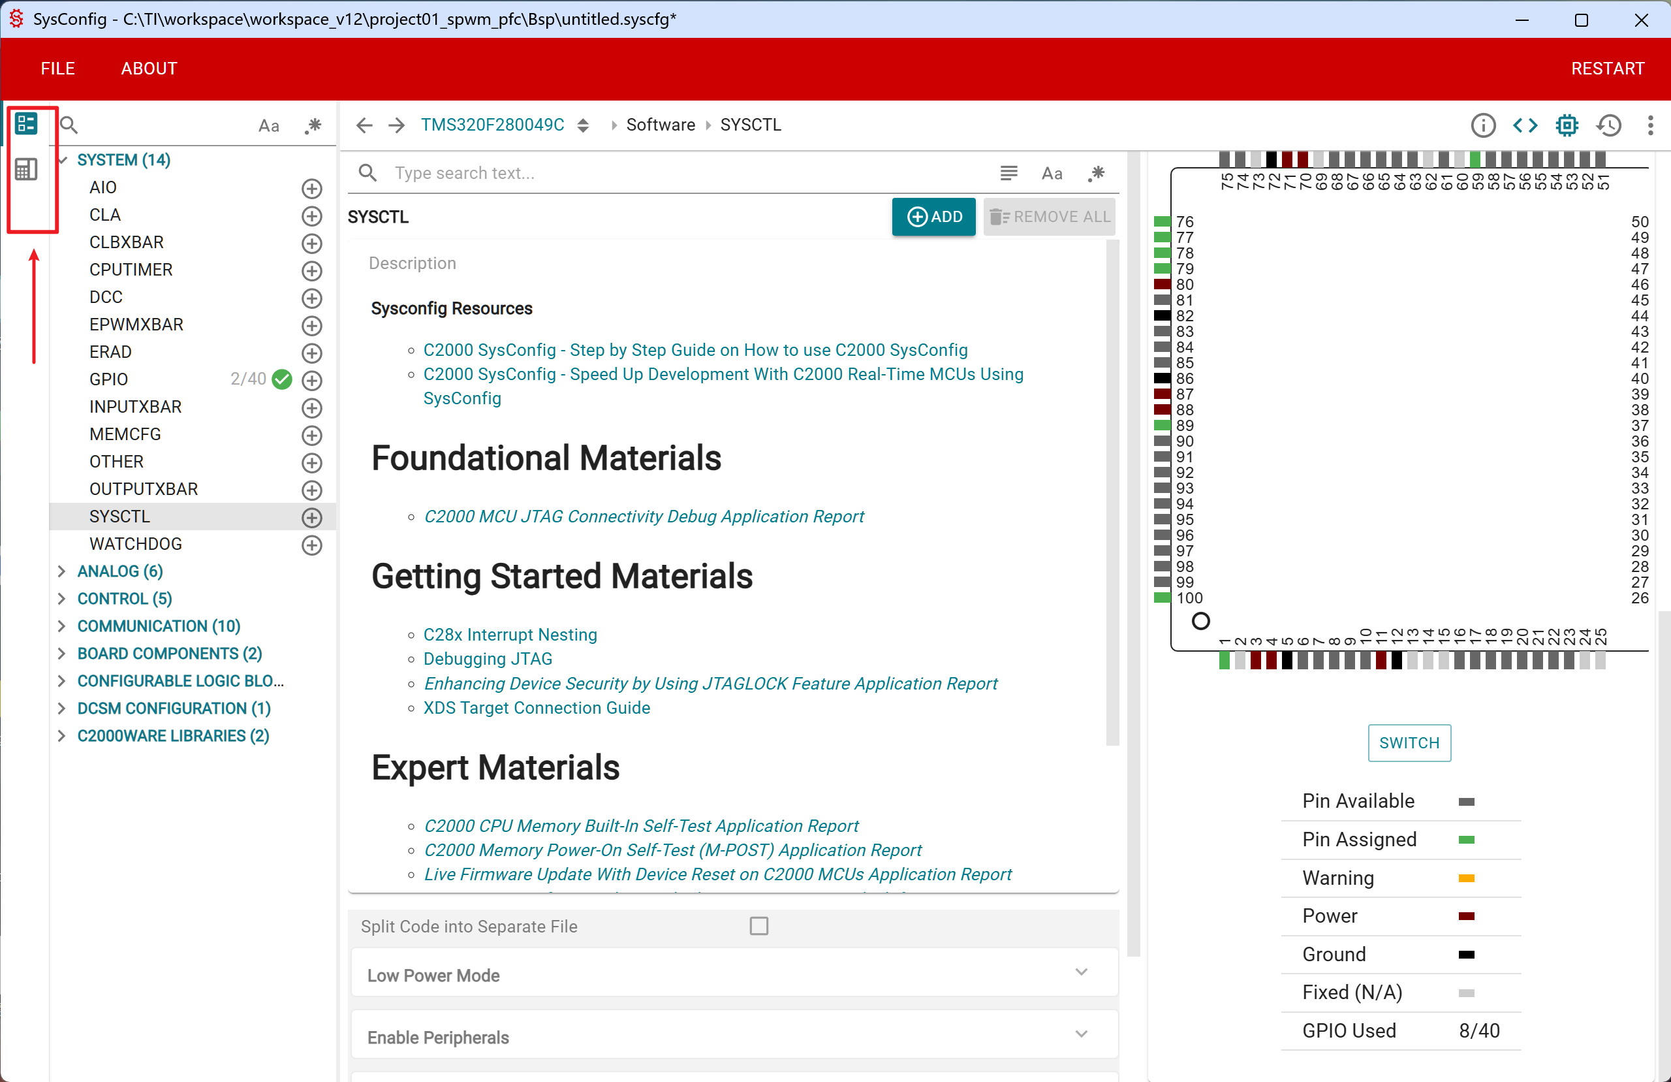Viewport: 1671px width, 1082px height.
Task: Expand DCSM CONFIGURATION (1) category
Action: point(62,708)
